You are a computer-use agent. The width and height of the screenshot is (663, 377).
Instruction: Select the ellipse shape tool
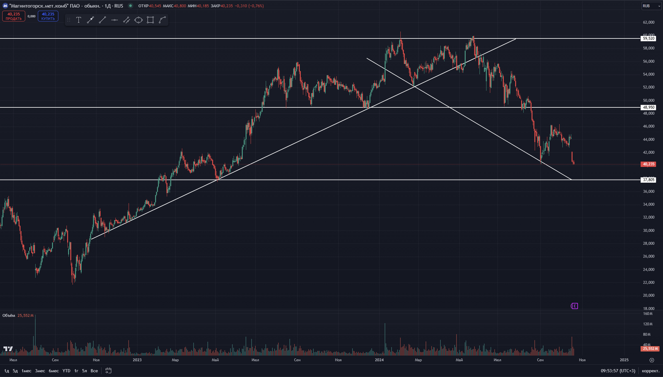tap(139, 20)
